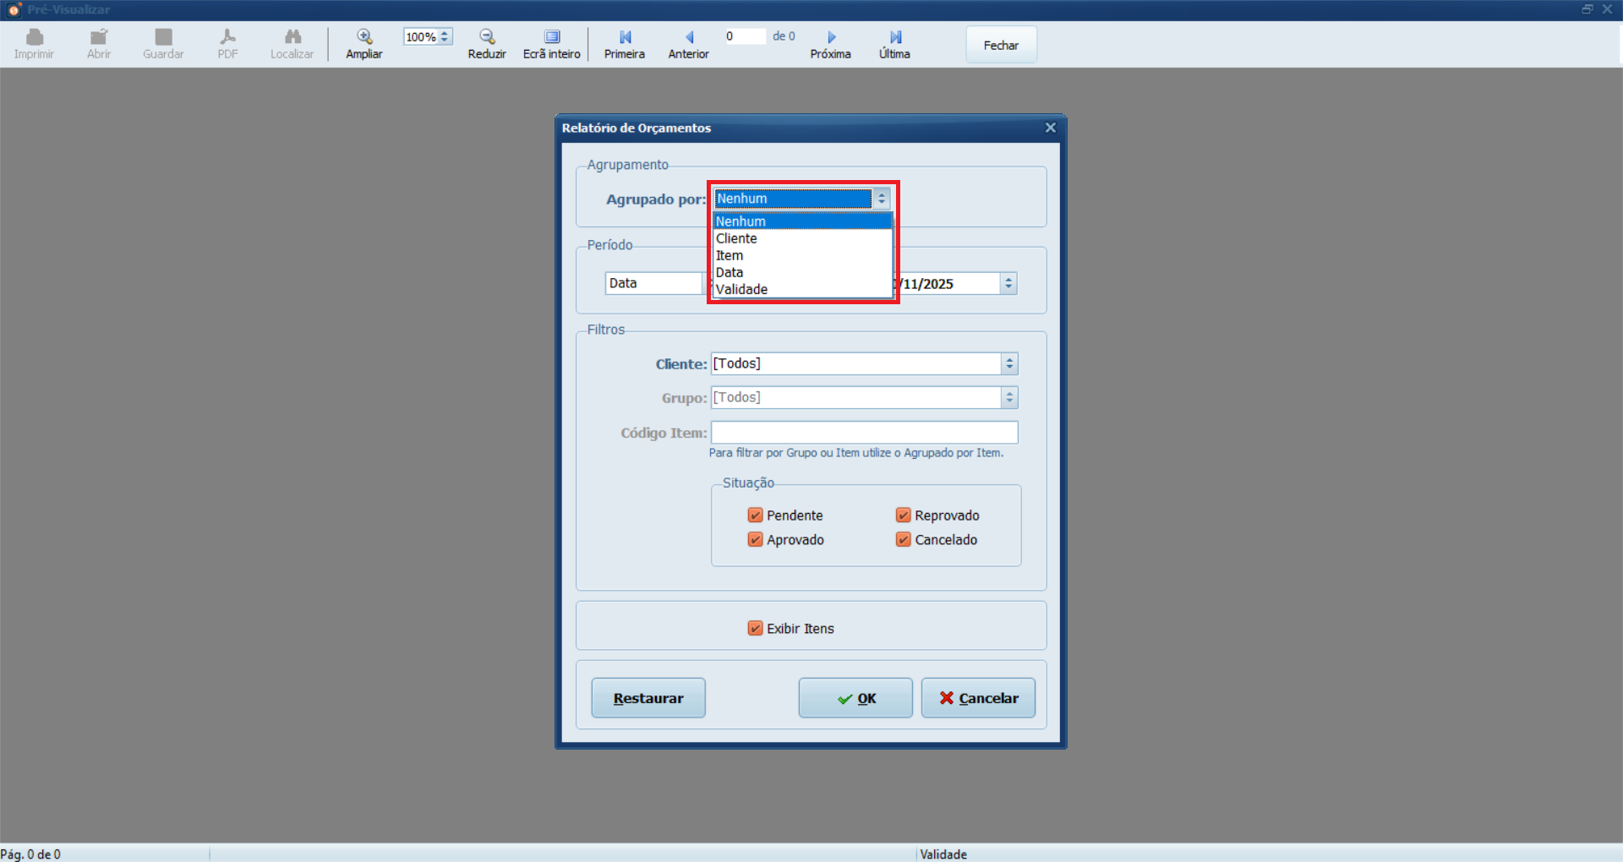Click the Anterior page arrow
1623x862 pixels.
click(x=689, y=37)
